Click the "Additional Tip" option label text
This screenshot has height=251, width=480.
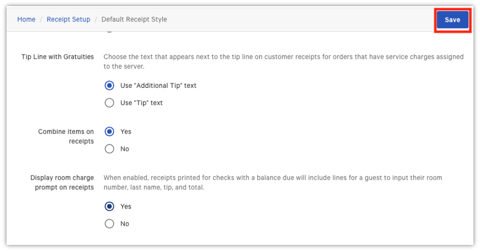tap(158, 85)
